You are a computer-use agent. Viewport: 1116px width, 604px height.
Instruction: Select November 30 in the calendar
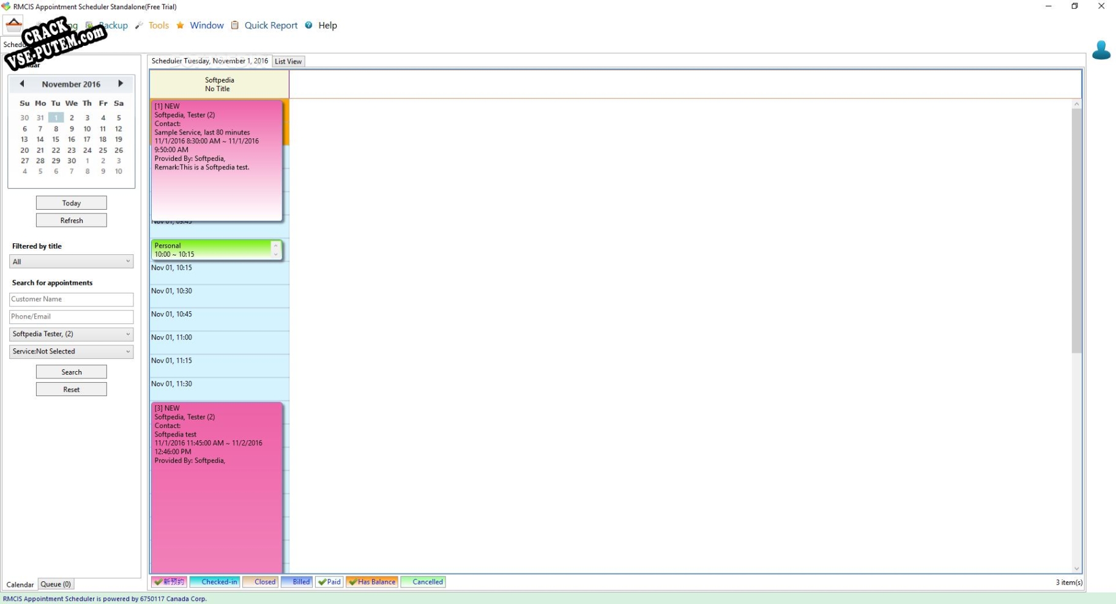(72, 161)
